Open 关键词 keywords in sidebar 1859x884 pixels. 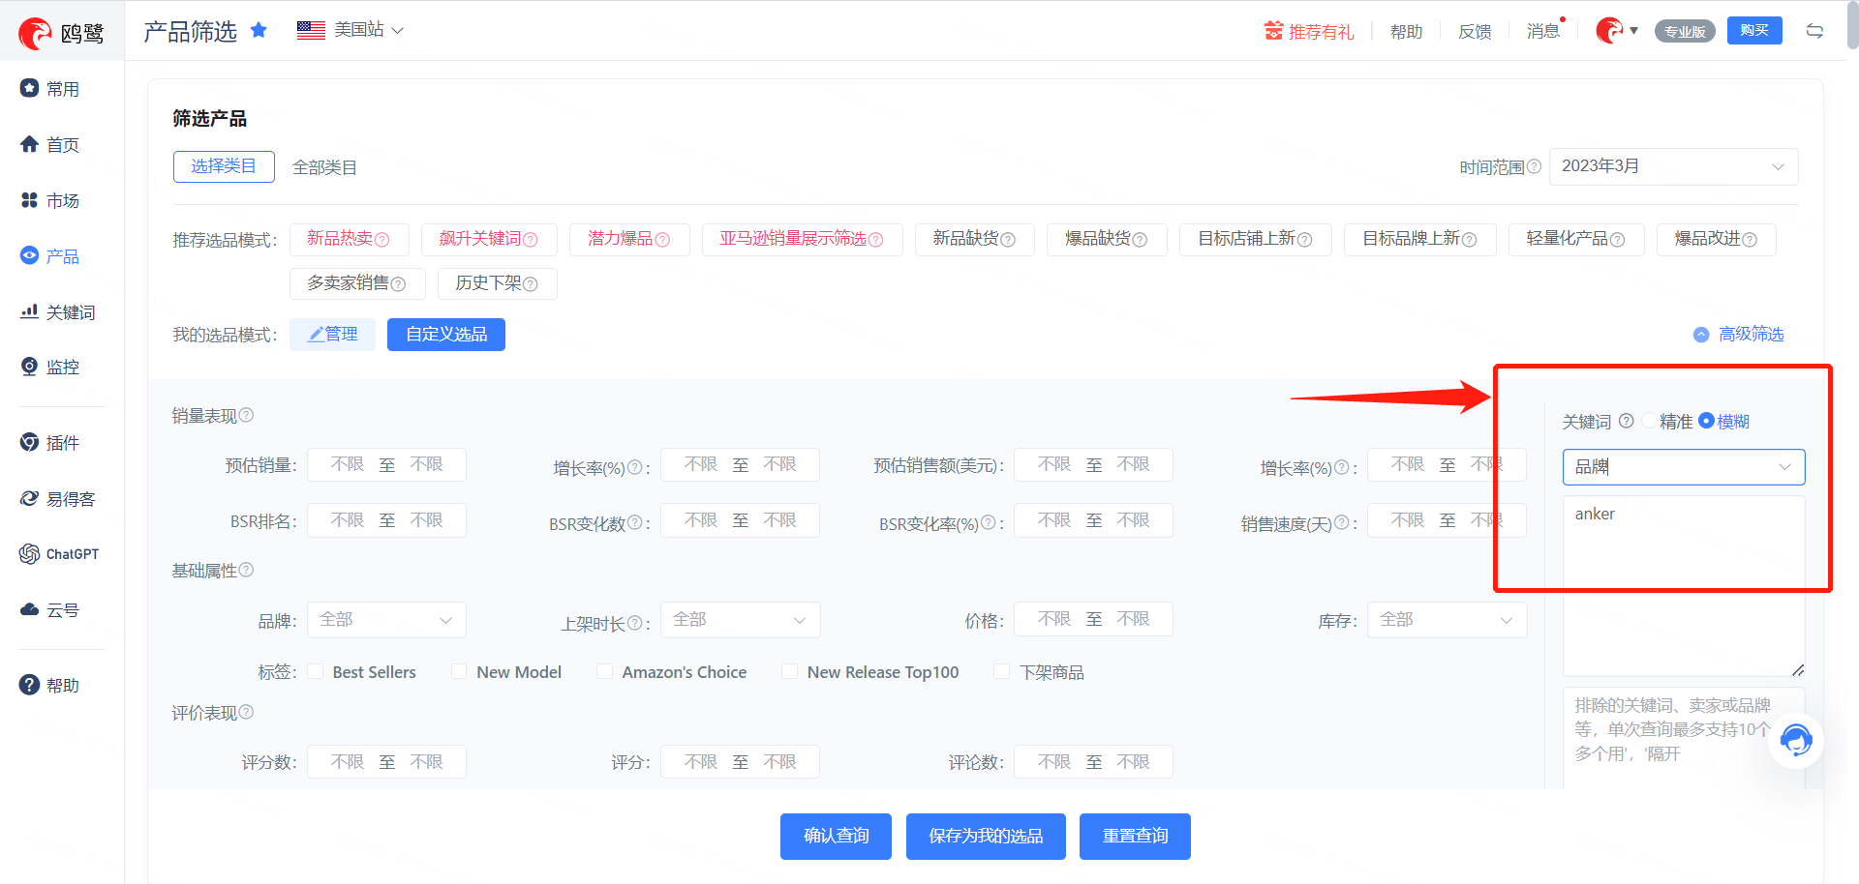coord(58,312)
